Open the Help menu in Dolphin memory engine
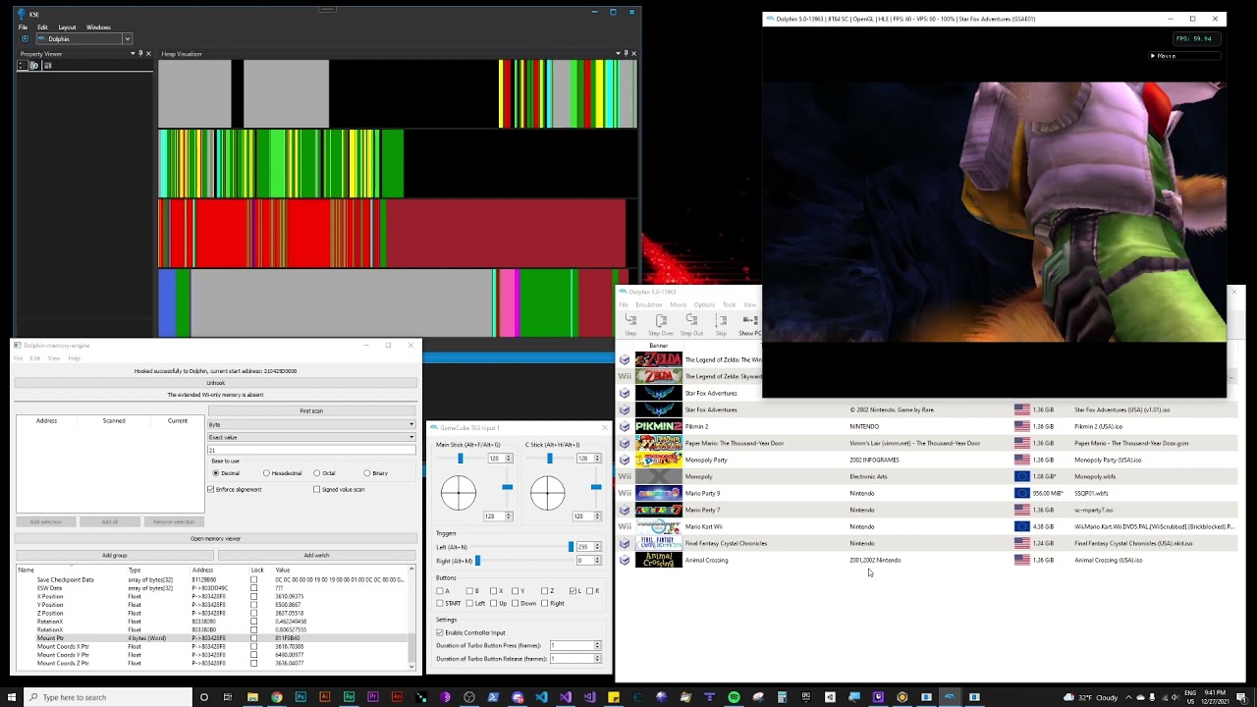The width and height of the screenshot is (1257, 707). [x=74, y=358]
